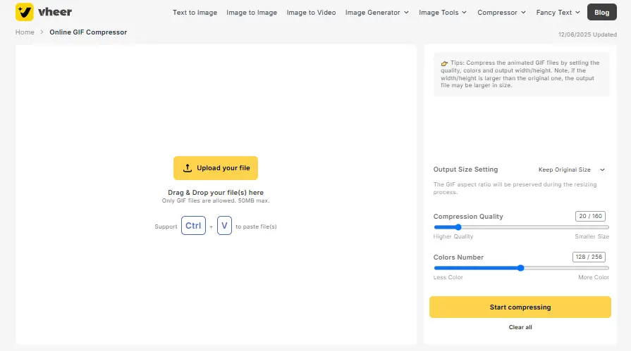Click the V key icon

click(225, 226)
